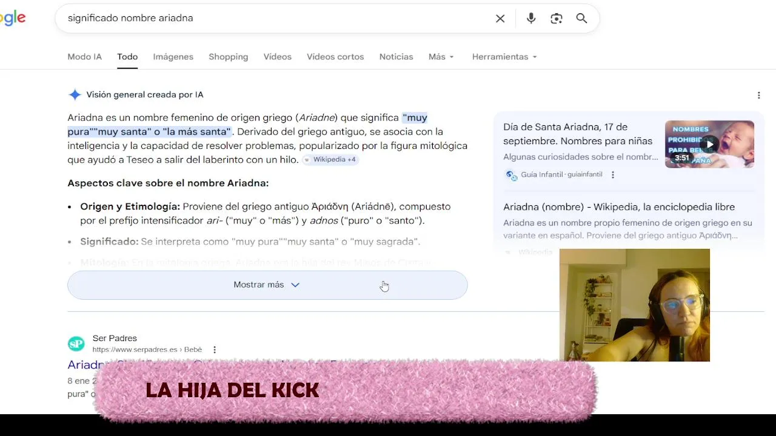The width and height of the screenshot is (776, 436).
Task: Open 'Día de Santa Ariadna, 17 de septiembre' link
Action: (578, 134)
